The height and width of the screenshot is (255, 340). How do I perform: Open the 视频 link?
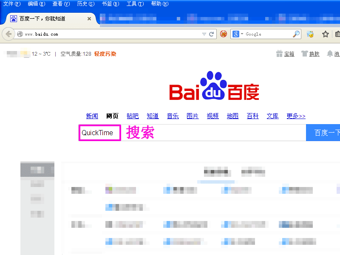click(213, 116)
